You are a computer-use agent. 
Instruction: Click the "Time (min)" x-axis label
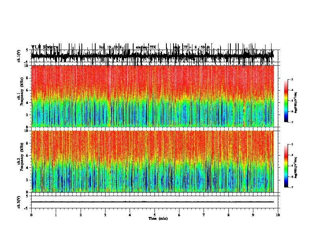tap(158, 219)
